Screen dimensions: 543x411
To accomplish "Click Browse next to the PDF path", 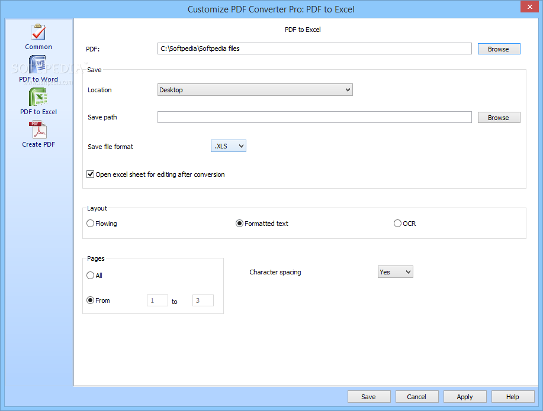I will pos(499,49).
